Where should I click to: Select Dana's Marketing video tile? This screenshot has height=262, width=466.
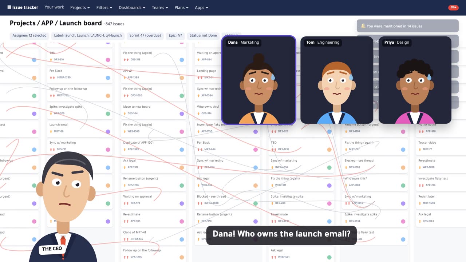258,80
